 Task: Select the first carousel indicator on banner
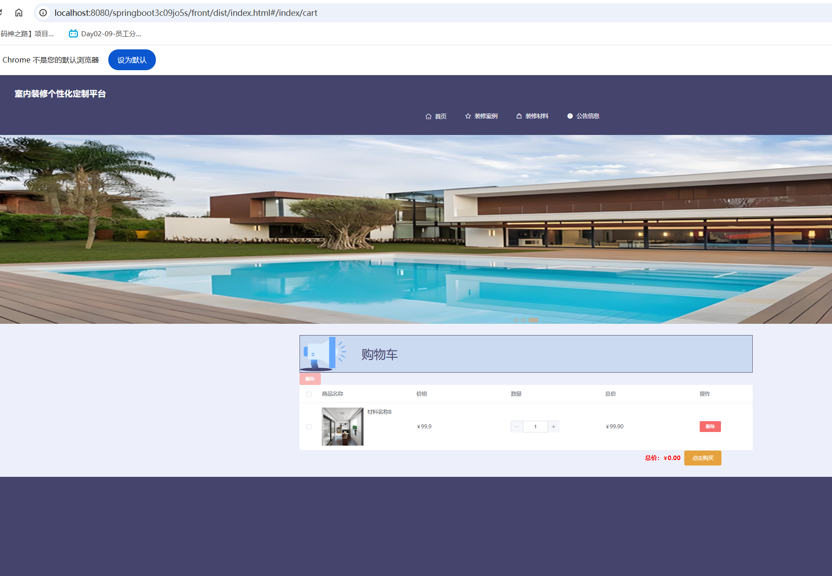tap(516, 320)
